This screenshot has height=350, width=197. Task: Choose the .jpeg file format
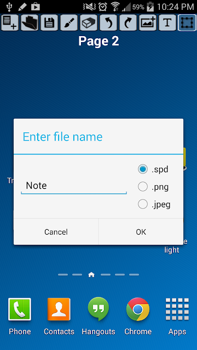click(154, 204)
